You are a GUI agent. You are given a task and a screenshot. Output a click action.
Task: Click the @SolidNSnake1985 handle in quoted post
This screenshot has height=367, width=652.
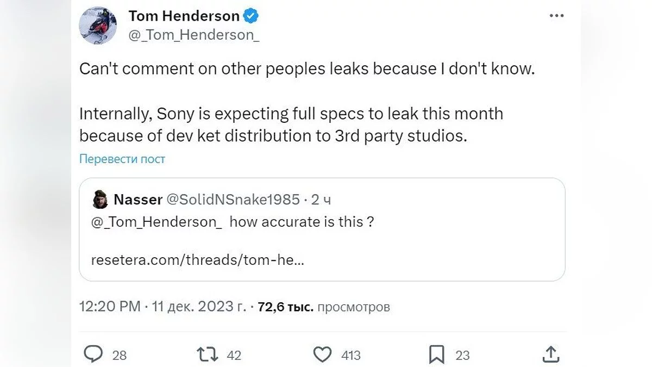(233, 200)
